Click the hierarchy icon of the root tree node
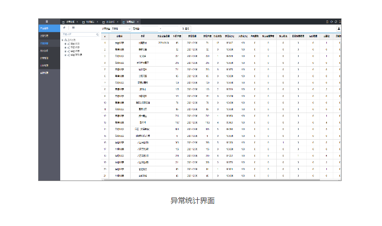This screenshot has width=382, height=226. click(x=66, y=40)
